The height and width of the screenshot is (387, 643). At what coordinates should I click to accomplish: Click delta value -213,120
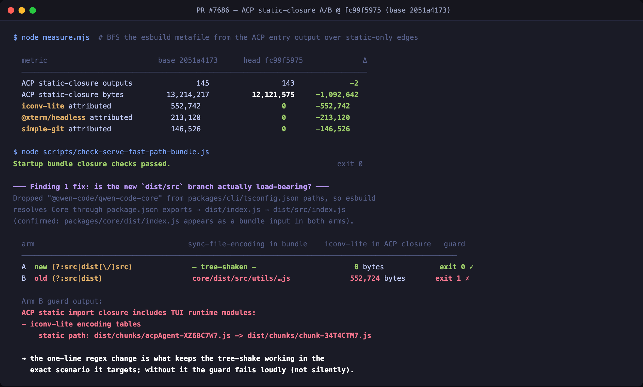[333, 117]
